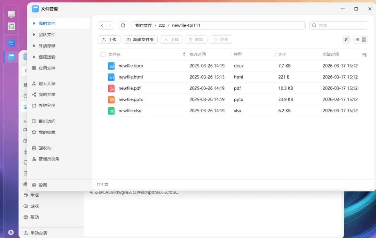Click Manual Install in background app window
Viewport: 376px width, 238px height.
(x=35, y=233)
